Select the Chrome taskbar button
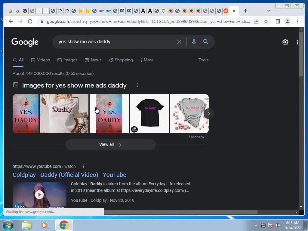This screenshot has width=308, height=231. 64,225
